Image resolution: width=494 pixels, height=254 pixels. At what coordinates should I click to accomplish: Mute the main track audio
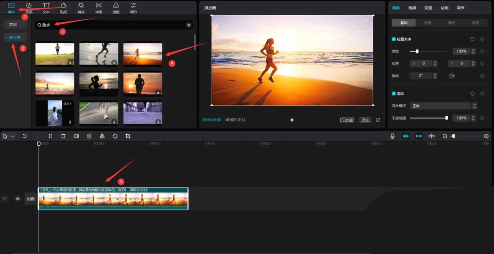pos(18,199)
